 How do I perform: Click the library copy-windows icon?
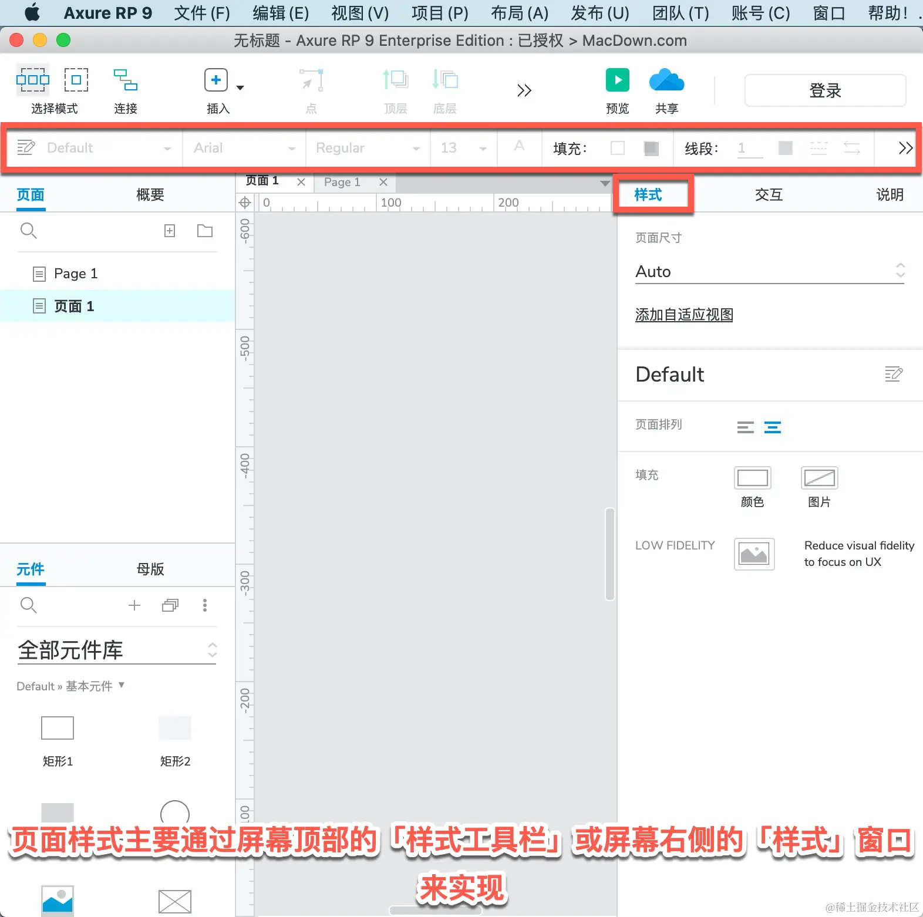[170, 605]
